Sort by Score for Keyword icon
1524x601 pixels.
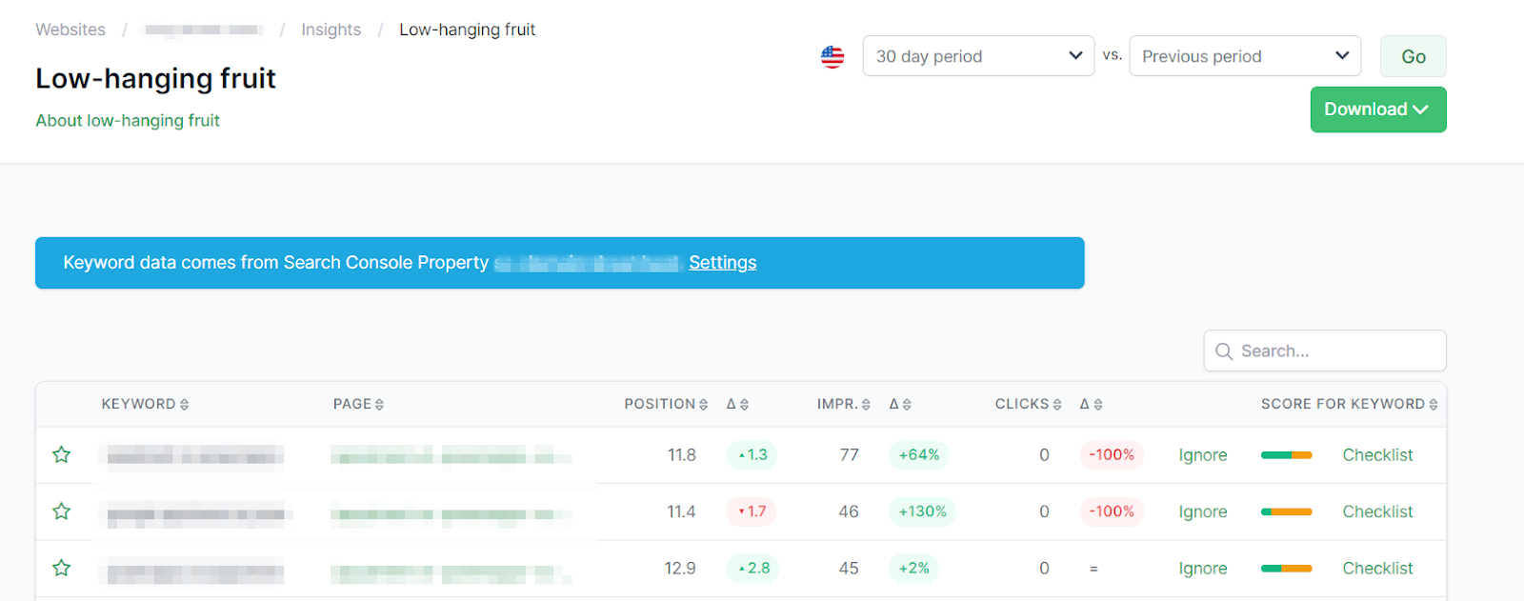[1434, 405]
